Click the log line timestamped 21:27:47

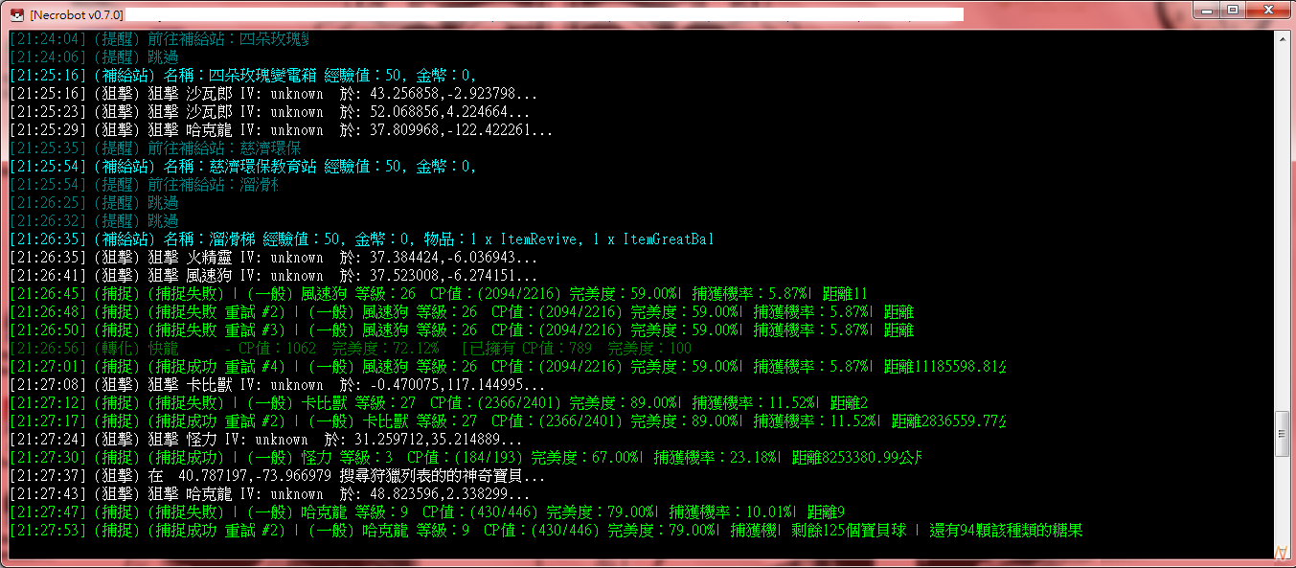coord(427,512)
